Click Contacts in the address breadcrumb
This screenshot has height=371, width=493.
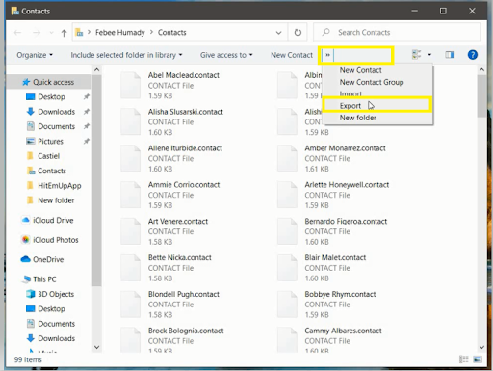click(172, 33)
